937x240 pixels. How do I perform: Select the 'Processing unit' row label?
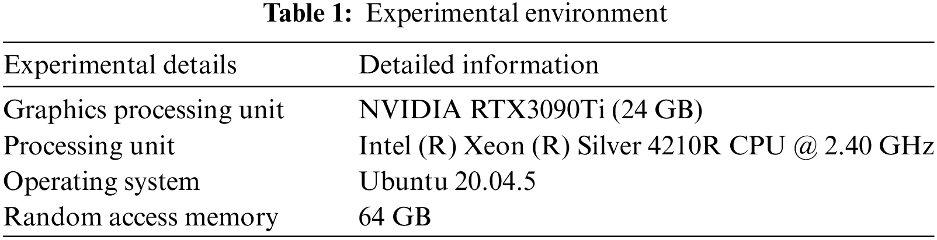(89, 145)
